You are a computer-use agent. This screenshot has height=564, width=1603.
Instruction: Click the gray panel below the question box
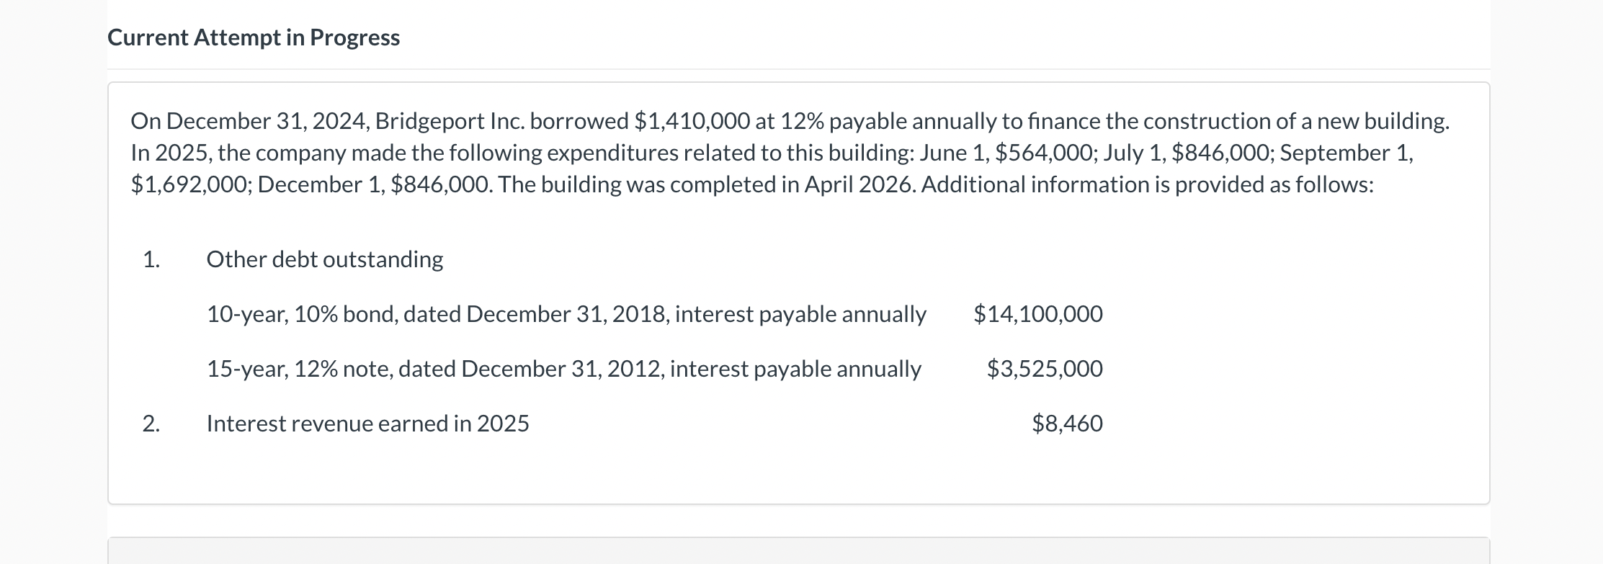click(x=798, y=550)
